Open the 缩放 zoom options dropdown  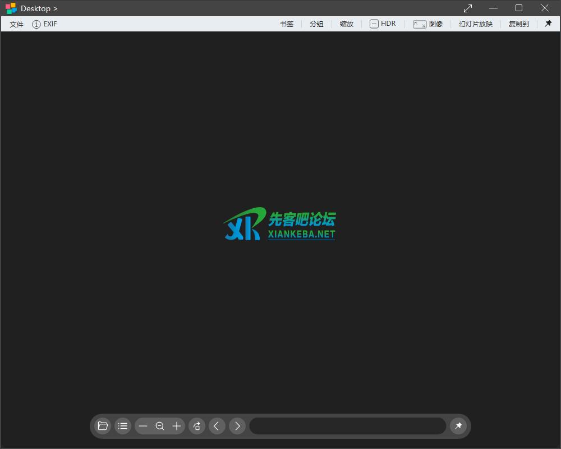click(346, 24)
